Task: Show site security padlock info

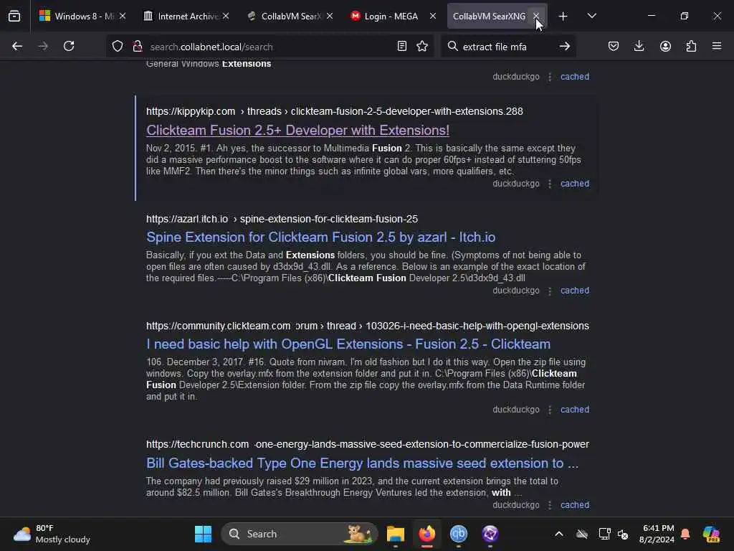Action: [137, 47]
